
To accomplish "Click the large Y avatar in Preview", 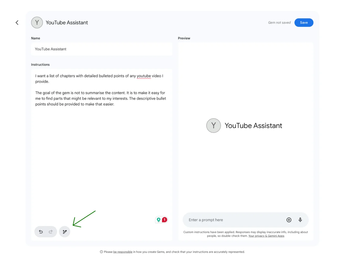I will 213,126.
